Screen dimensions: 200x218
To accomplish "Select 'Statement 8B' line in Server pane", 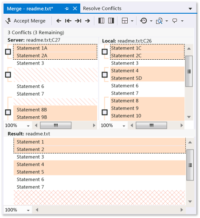I will (55, 110).
